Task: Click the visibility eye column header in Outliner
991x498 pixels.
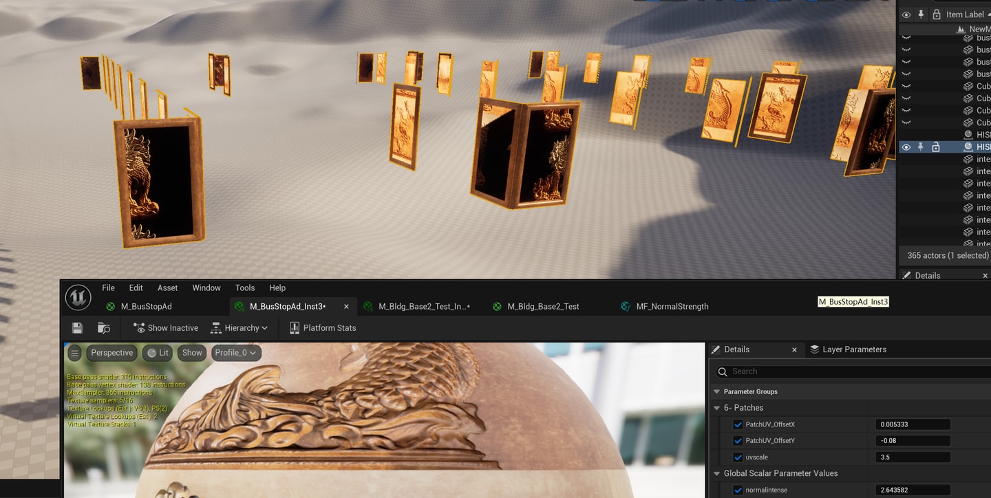Action: (x=906, y=14)
